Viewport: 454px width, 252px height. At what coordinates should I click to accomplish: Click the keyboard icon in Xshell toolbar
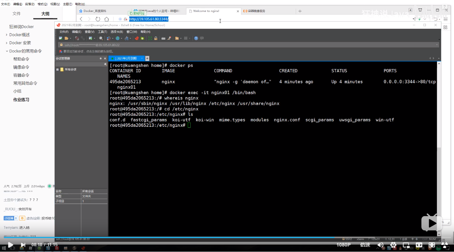[x=163, y=38]
